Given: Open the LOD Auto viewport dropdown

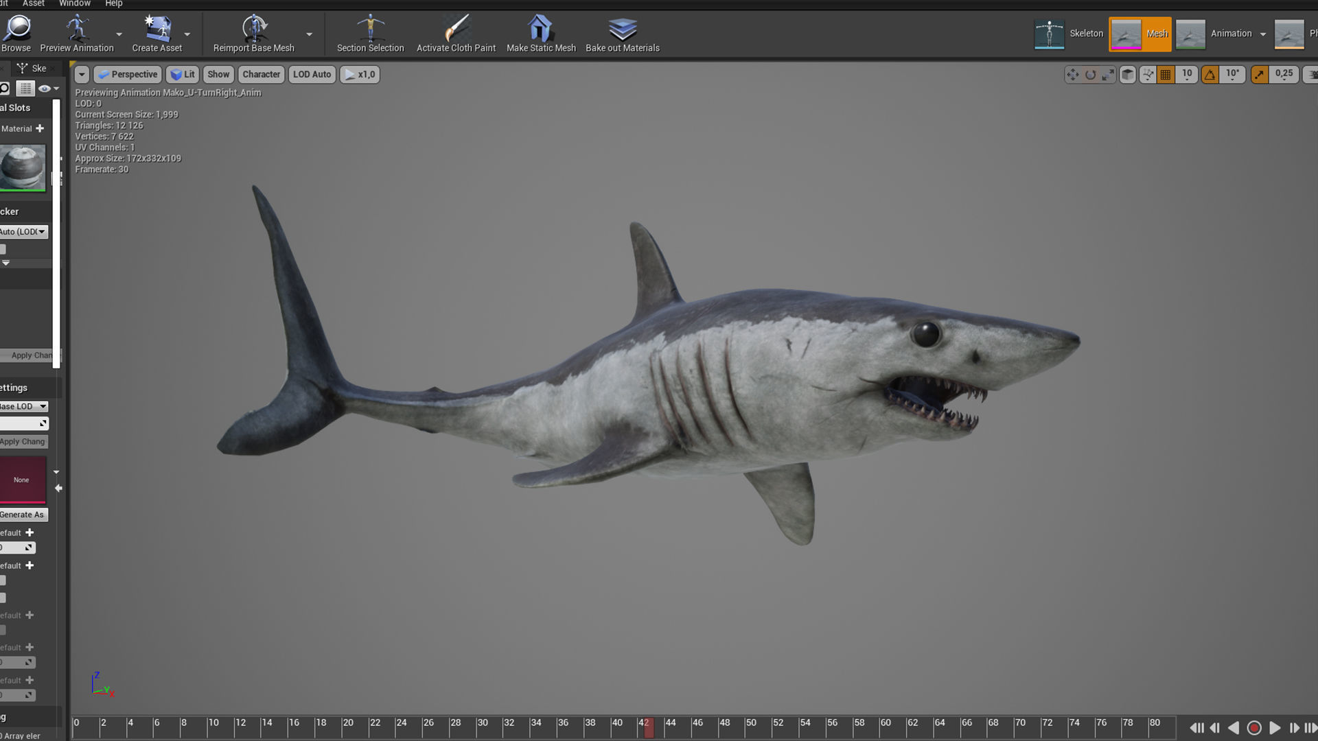Looking at the screenshot, I should pyautogui.click(x=312, y=75).
